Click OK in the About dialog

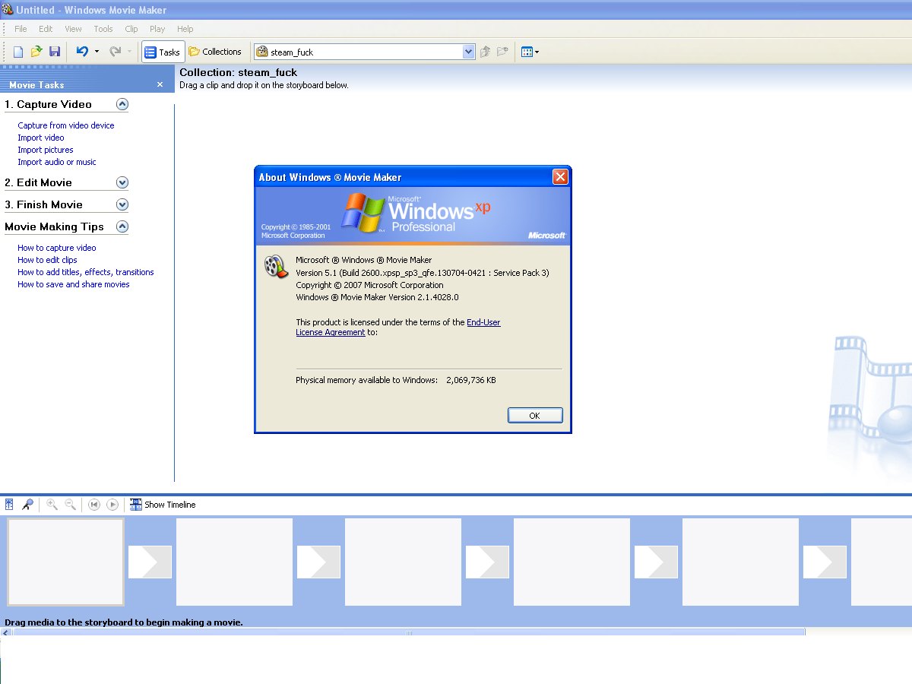pyautogui.click(x=535, y=416)
